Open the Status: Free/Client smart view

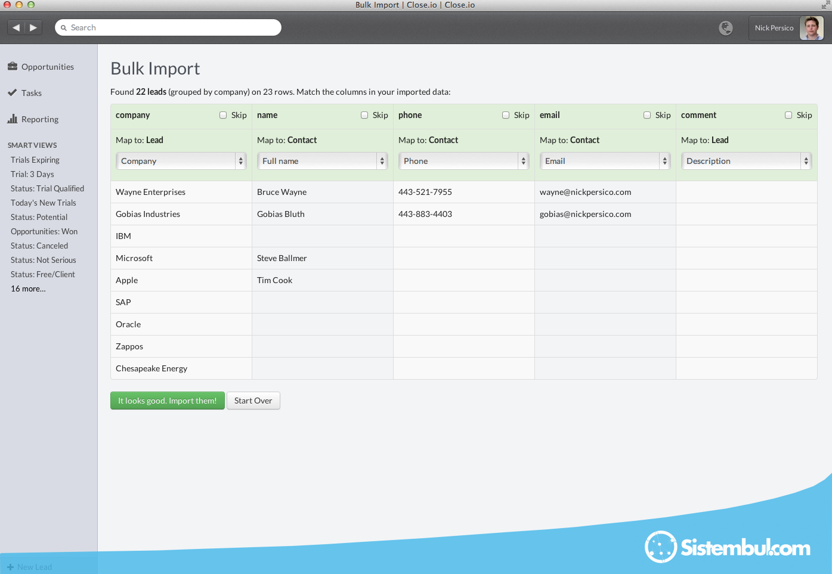point(43,274)
